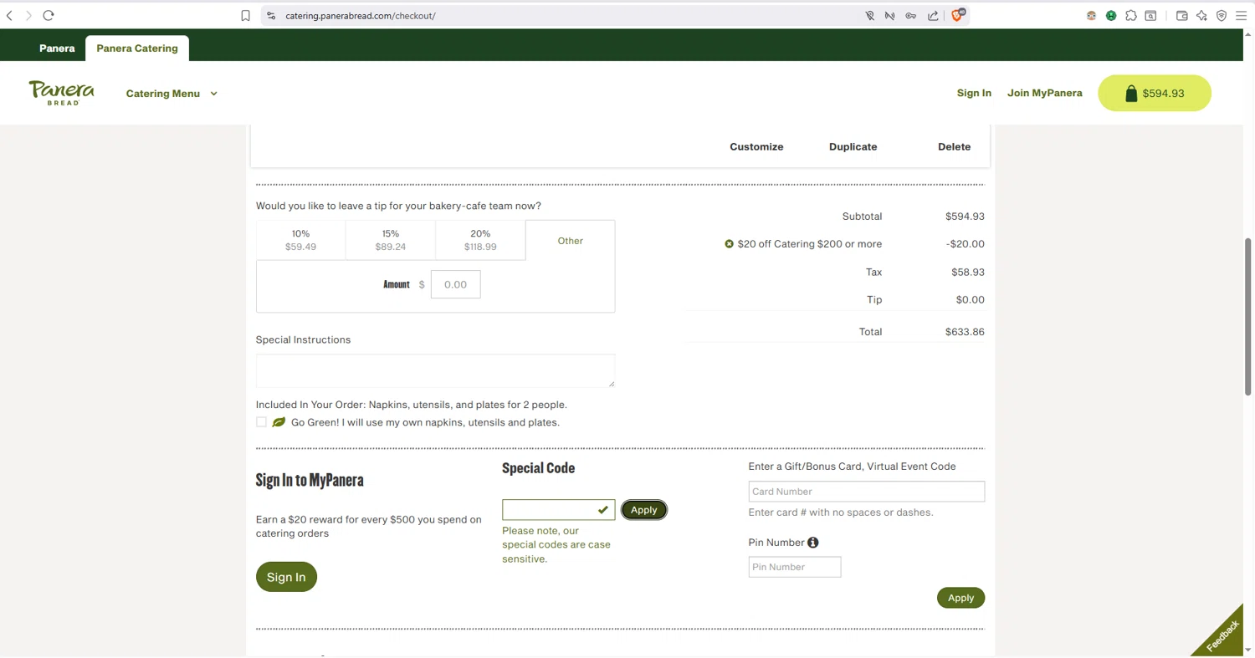The width and height of the screenshot is (1255, 658).
Task: Click the Card Number field
Action: (867, 492)
